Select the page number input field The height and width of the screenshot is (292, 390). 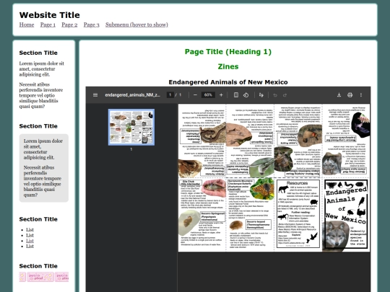pos(170,95)
